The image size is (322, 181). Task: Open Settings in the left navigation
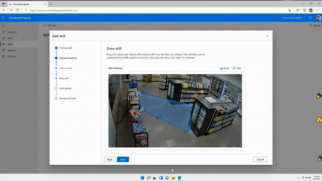click(11, 56)
